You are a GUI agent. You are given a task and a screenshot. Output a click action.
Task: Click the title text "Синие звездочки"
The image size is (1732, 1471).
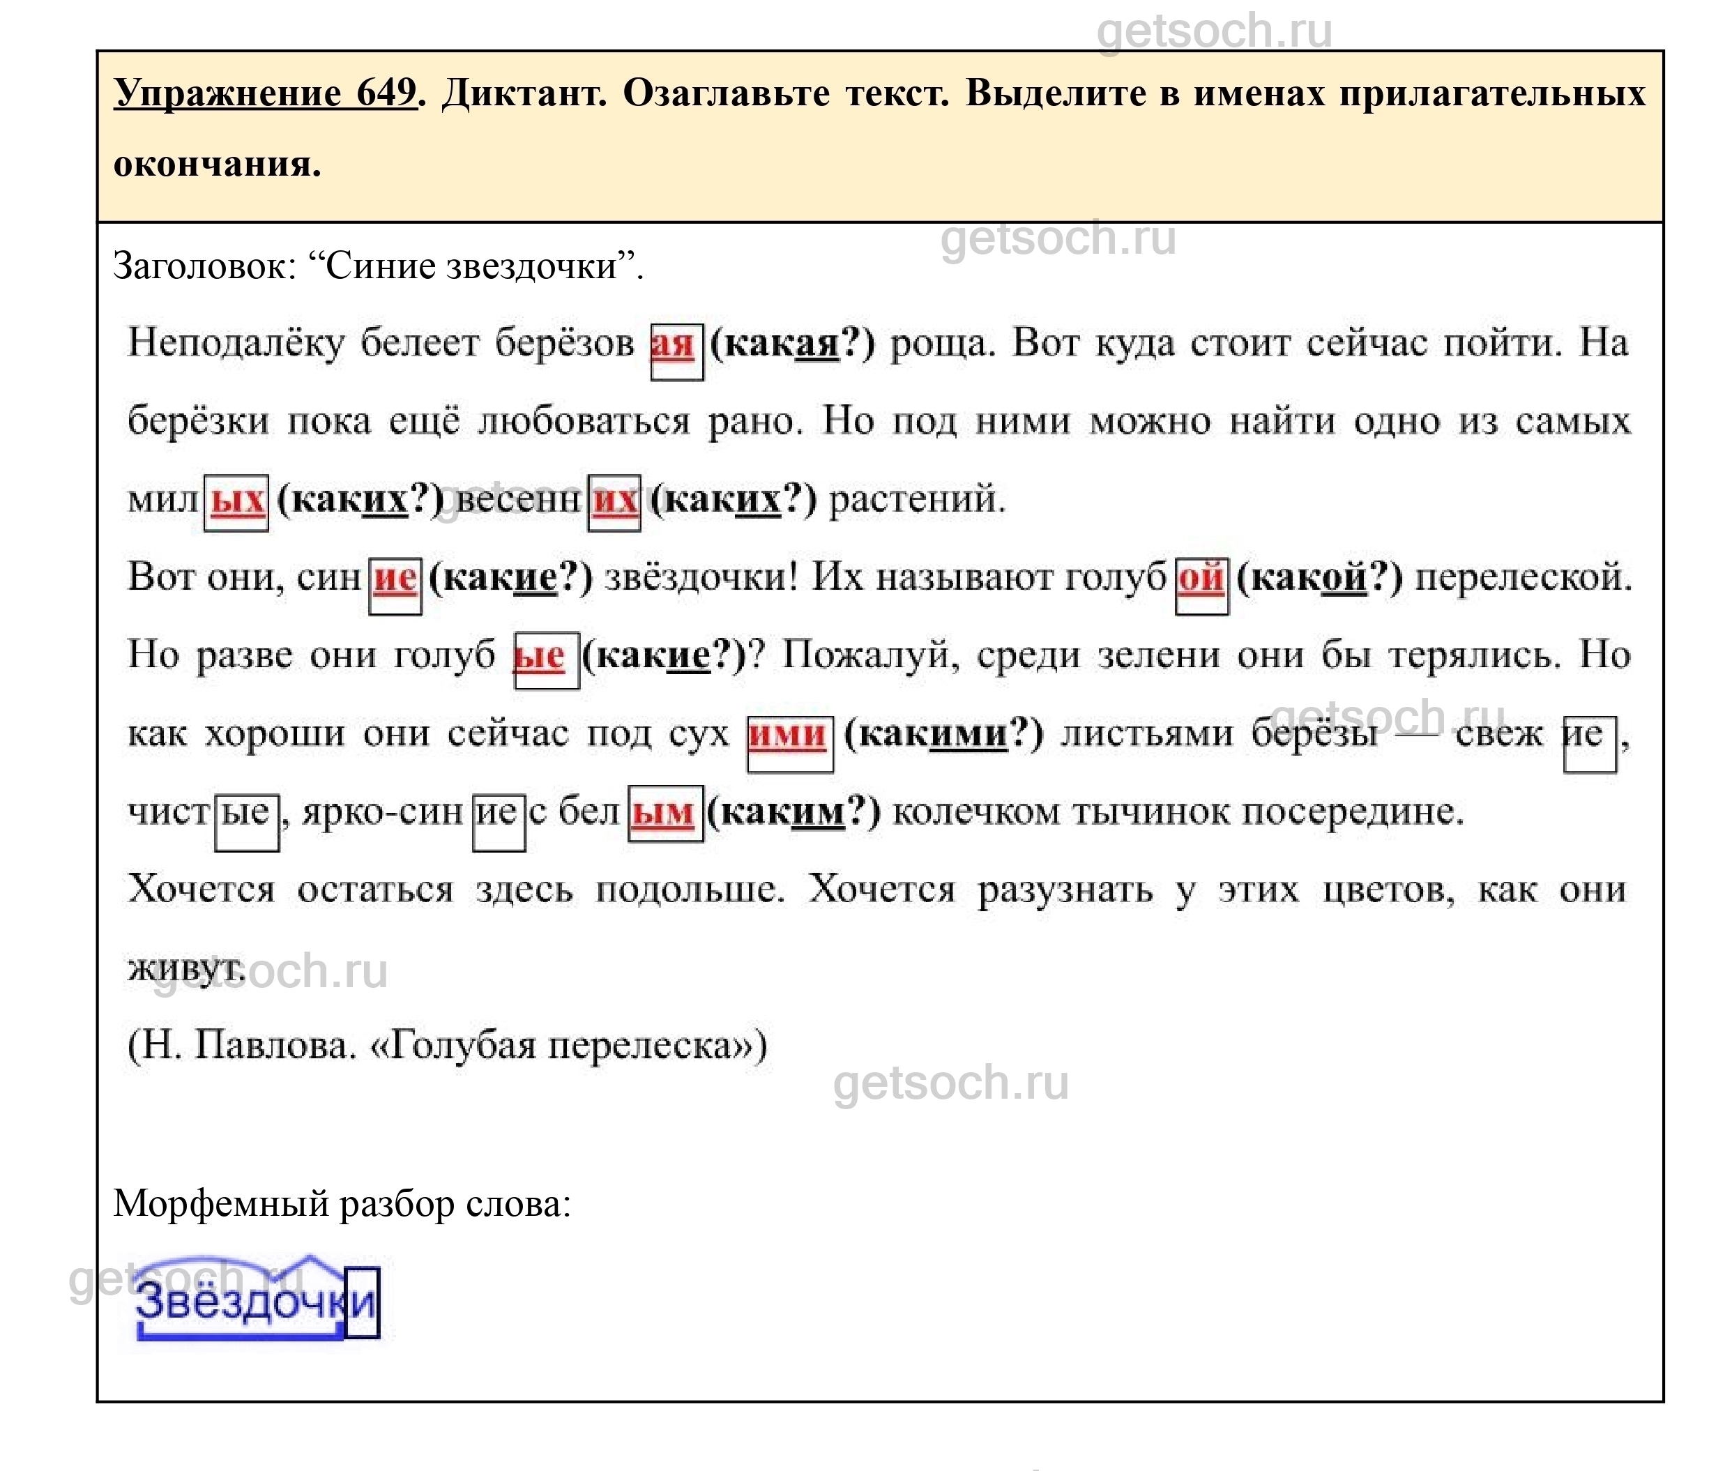pyautogui.click(x=471, y=267)
